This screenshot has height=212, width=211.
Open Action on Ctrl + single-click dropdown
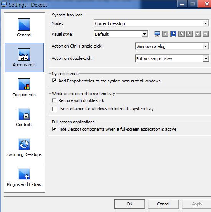click(172, 46)
